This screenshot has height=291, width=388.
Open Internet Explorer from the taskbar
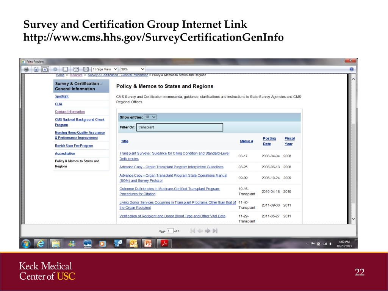tap(41, 244)
